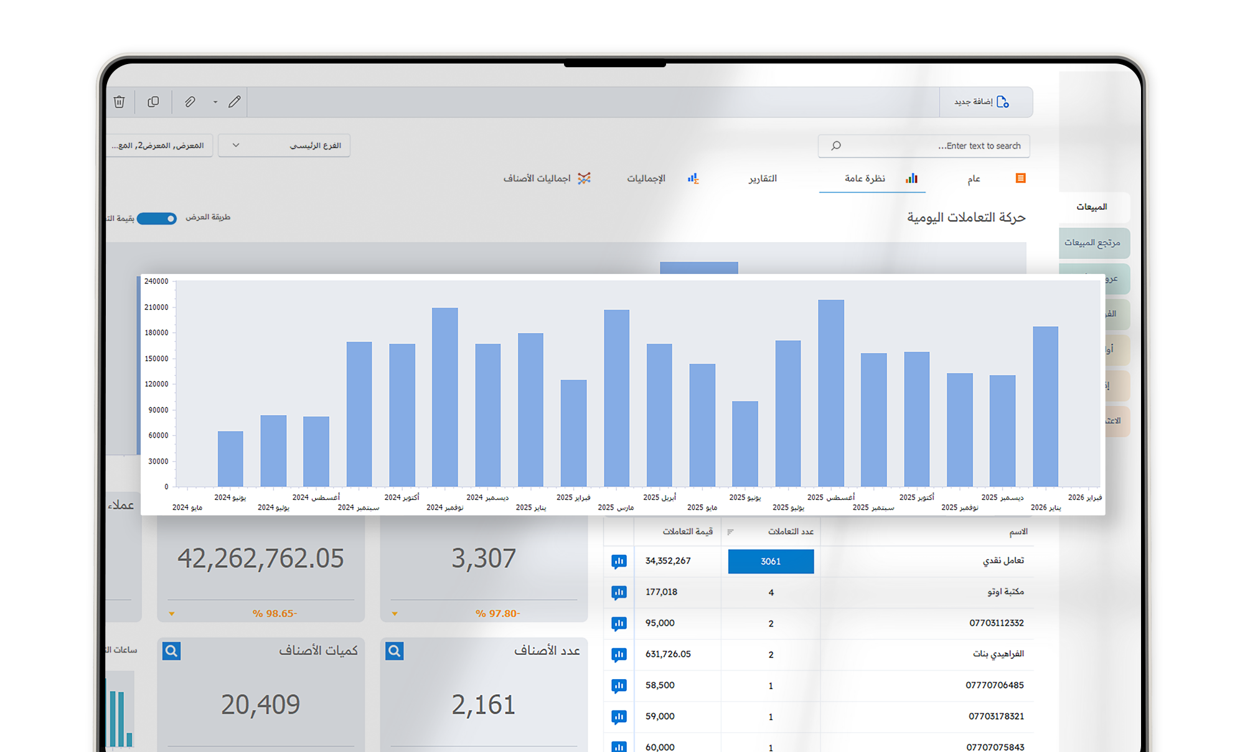Click chart icon in الفراهيدي بنات row

pyautogui.click(x=619, y=655)
